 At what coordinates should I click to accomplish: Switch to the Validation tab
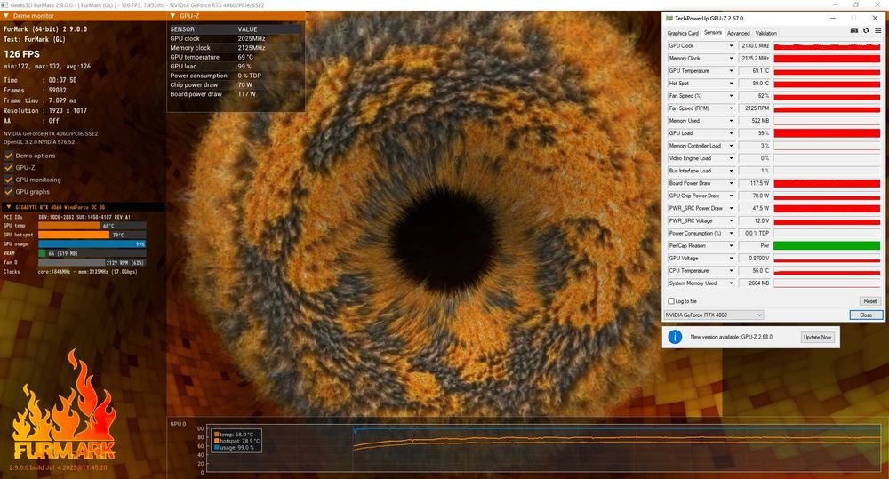pyautogui.click(x=766, y=34)
